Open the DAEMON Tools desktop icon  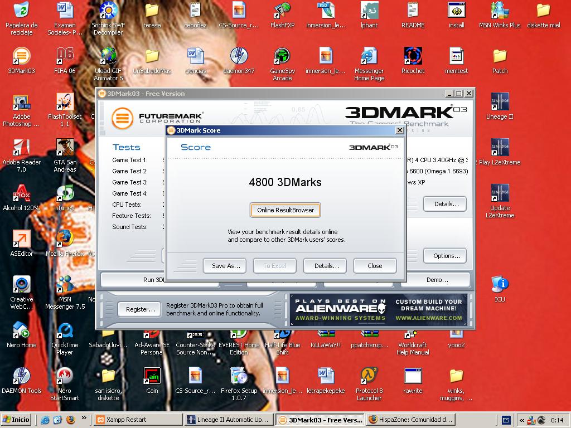pos(21,377)
